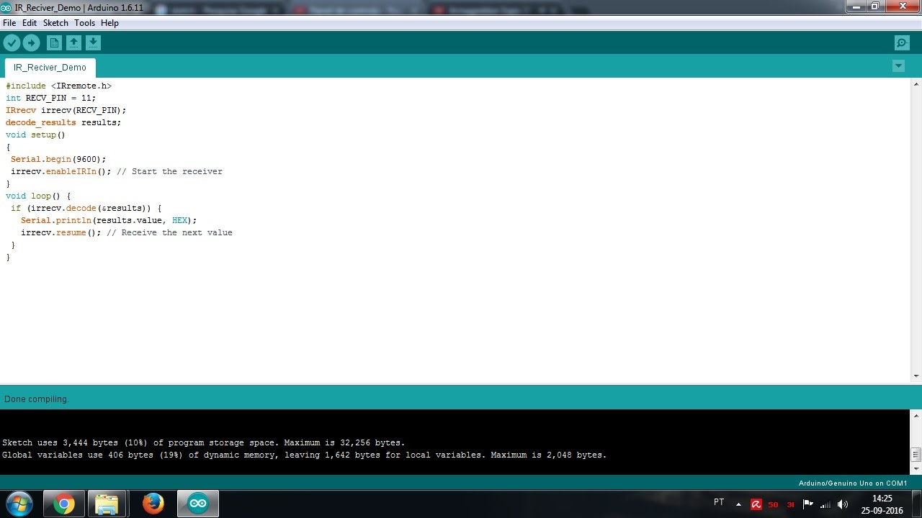Select the IR_Reciver_Demo tab
922x518 pixels.
[50, 68]
